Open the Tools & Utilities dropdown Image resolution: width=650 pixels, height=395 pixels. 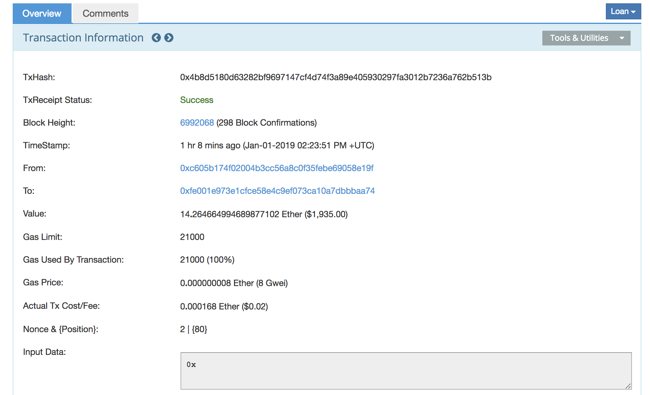(586, 38)
